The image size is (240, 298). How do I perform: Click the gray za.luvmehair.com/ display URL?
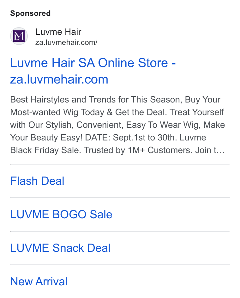pos(66,42)
